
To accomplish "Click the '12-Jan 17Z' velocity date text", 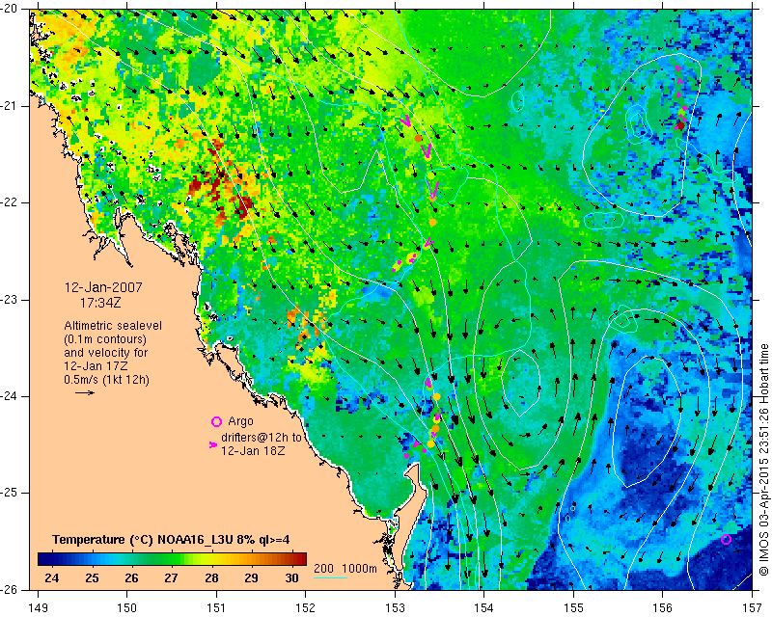I will pyautogui.click(x=96, y=366).
